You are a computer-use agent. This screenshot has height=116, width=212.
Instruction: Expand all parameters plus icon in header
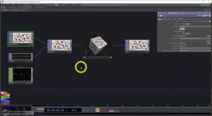point(207,16)
